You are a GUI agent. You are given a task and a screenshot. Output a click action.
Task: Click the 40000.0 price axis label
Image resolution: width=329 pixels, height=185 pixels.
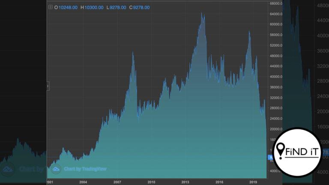276,77
